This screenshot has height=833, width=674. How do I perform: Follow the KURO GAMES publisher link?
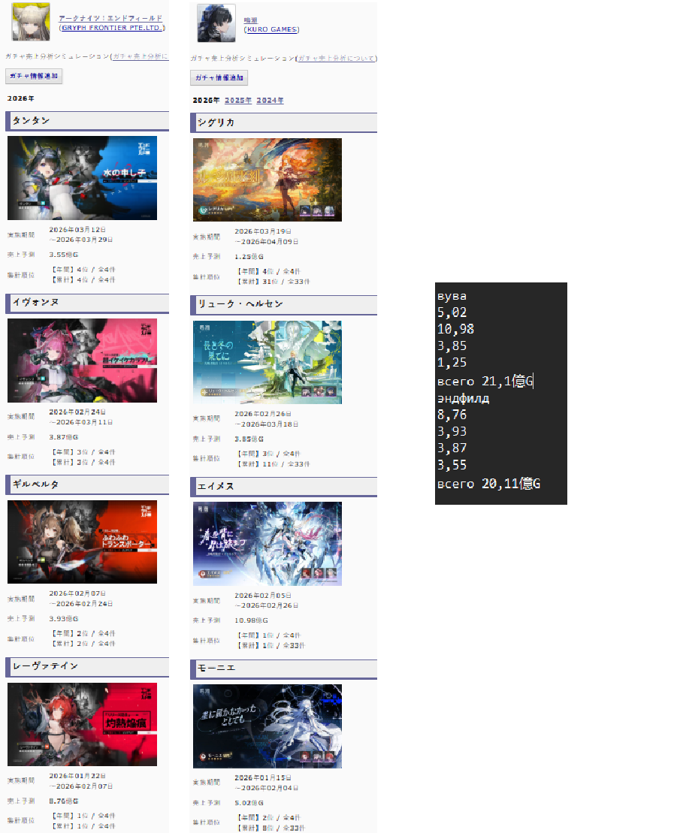pyautogui.click(x=271, y=29)
